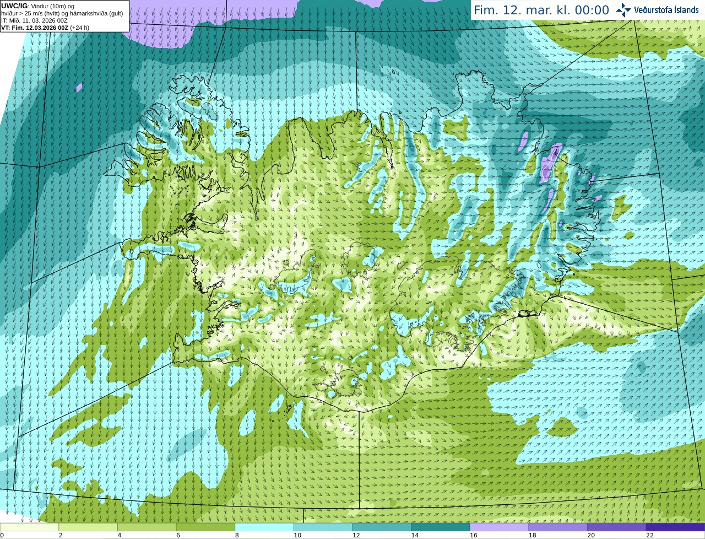The height and width of the screenshot is (539, 705).
Task: Click the date heading Fim. 12. mar. kl. 00:00
Action: coord(541,10)
